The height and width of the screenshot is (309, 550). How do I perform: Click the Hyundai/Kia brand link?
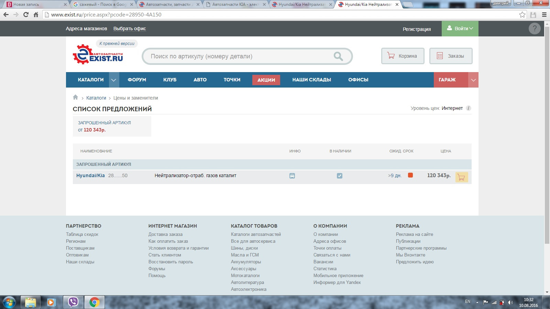(x=90, y=175)
